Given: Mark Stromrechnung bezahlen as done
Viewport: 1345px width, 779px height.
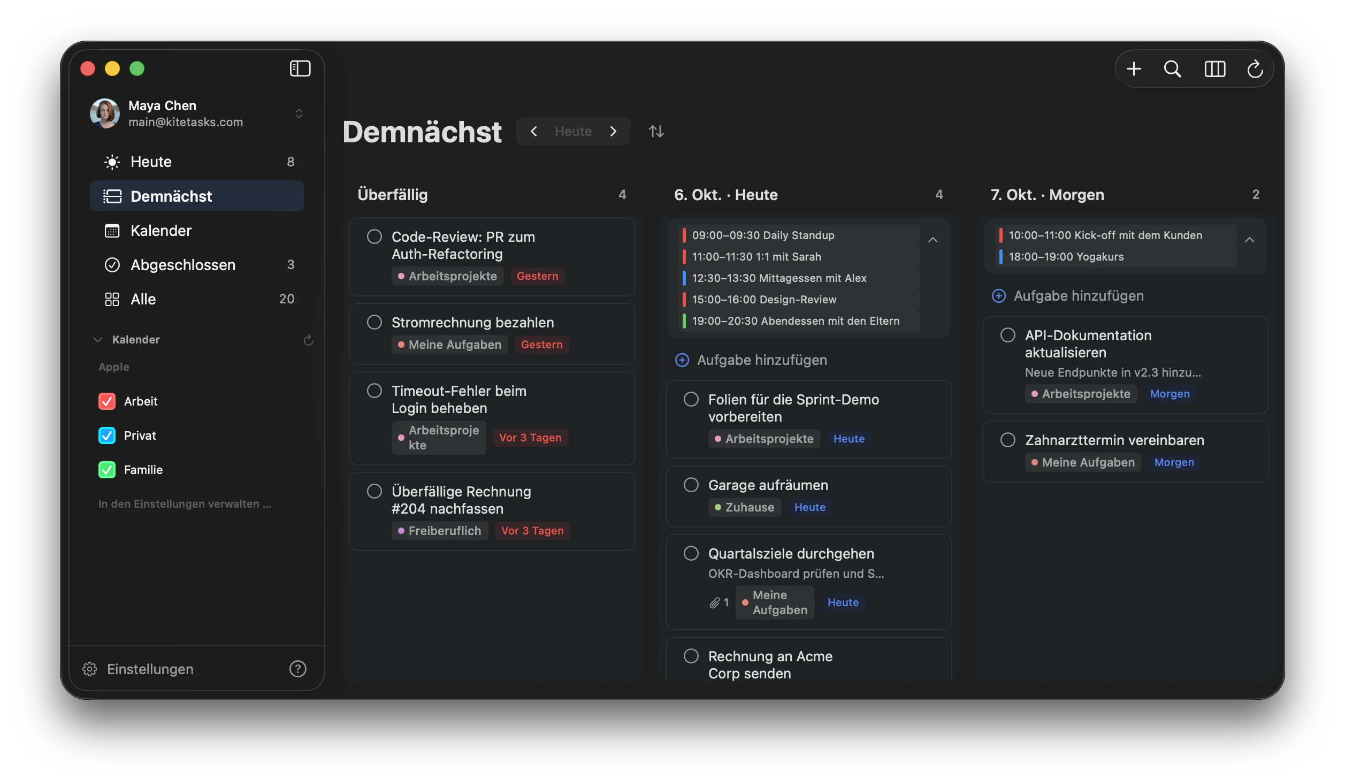Looking at the screenshot, I should [x=375, y=322].
